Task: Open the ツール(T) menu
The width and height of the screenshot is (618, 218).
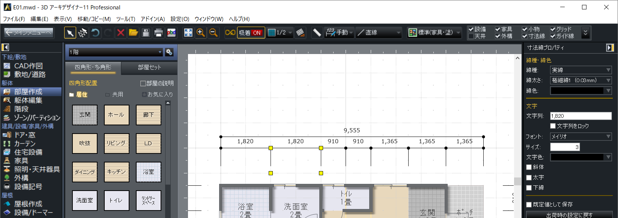Action: coord(125,19)
